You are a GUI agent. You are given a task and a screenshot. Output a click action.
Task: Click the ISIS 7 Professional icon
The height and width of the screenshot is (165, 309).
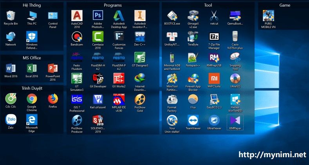(x=77, y=99)
